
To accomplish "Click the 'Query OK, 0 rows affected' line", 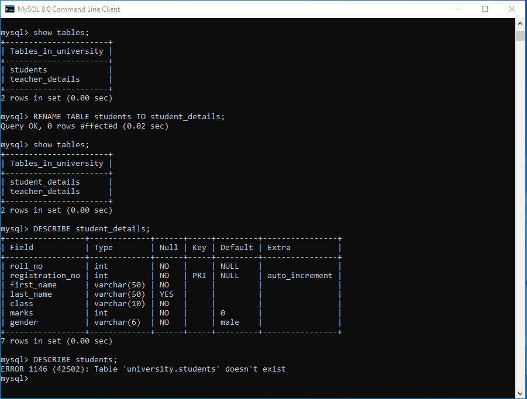I will pyautogui.click(x=85, y=126).
